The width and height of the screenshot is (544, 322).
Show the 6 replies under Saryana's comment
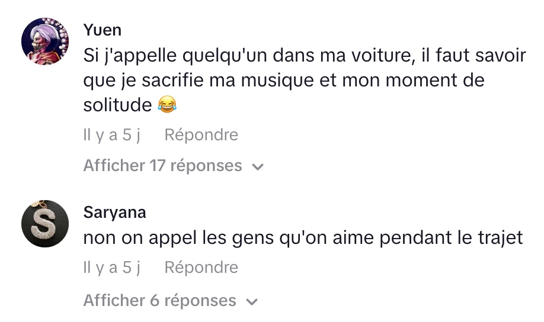click(159, 300)
